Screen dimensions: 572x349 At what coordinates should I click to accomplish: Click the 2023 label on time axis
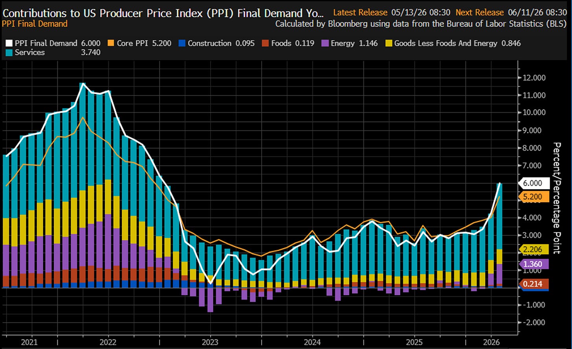210,342
